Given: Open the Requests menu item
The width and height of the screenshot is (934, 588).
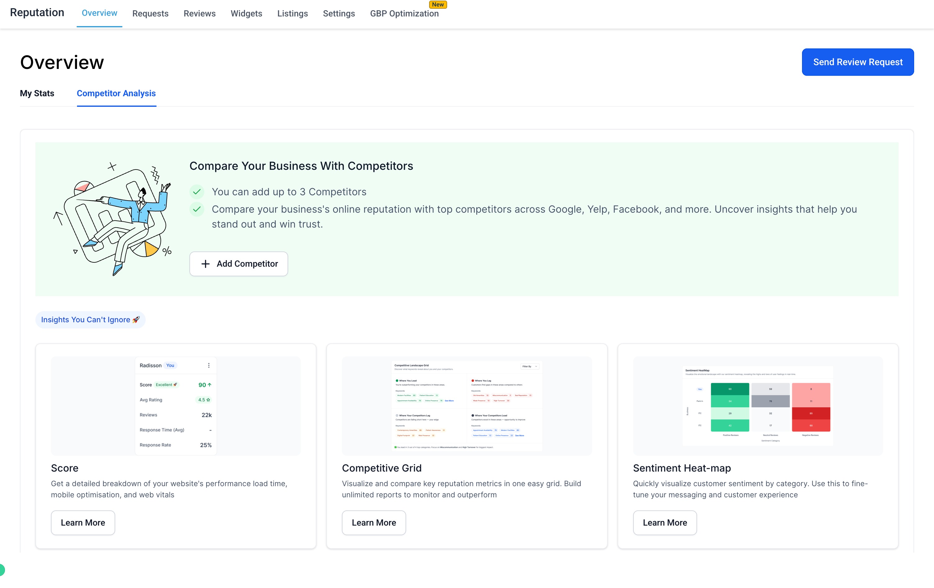Looking at the screenshot, I should 150,14.
